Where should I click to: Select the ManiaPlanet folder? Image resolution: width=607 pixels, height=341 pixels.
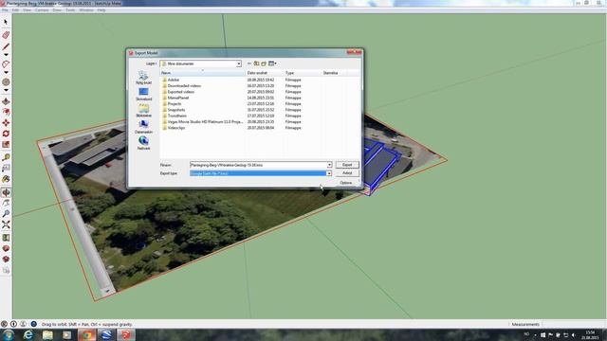(x=178, y=98)
